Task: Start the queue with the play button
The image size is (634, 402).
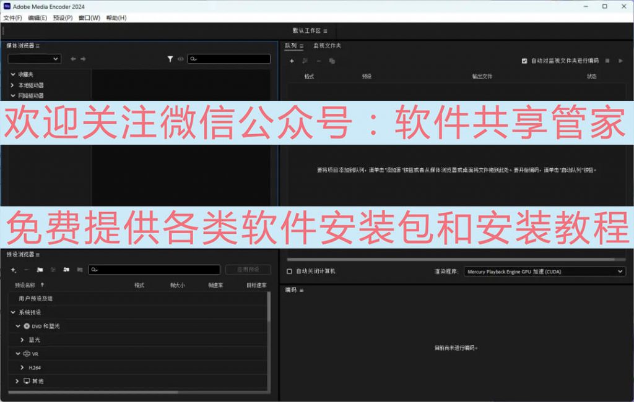Action: (x=620, y=61)
